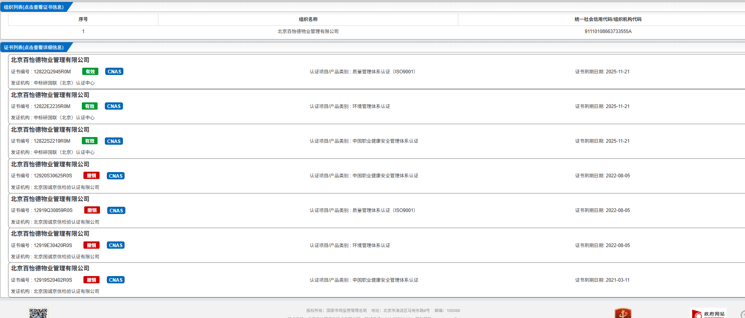Select the CNAS badge beside certificate 12822S2219R0M

pos(114,141)
